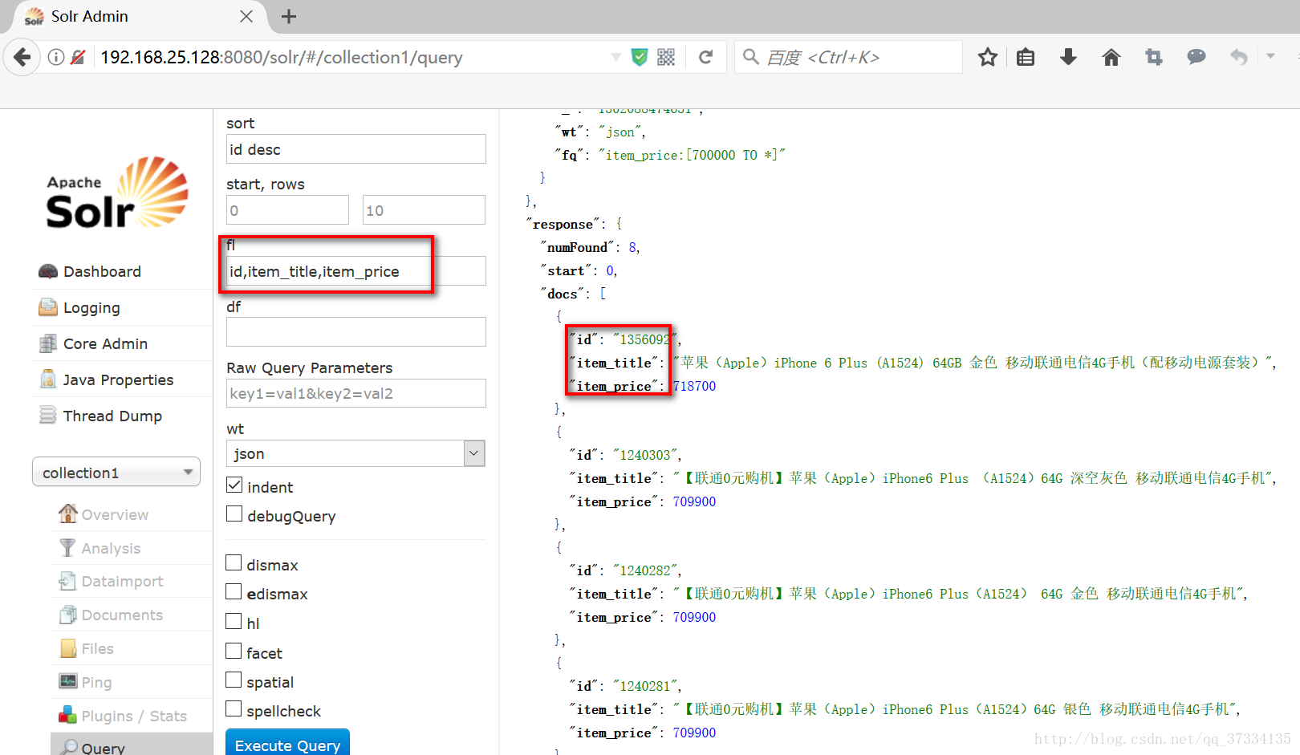Viewport: 1300px width, 755px height.
Task: Enable the debugQuery checkbox
Action: (234, 514)
